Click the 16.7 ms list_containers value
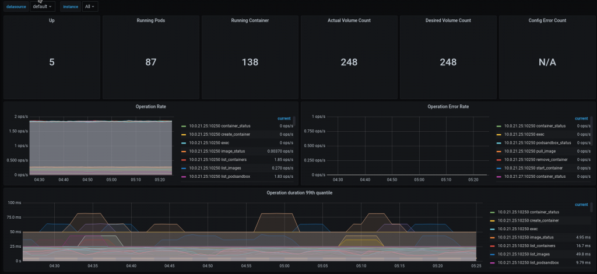Image resolution: width=597 pixels, height=274 pixels. [582, 246]
